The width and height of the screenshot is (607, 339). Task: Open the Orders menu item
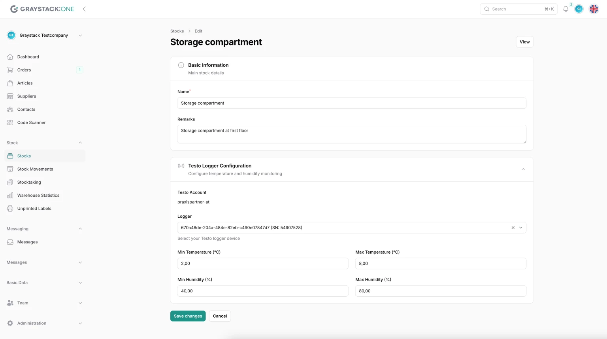tap(24, 70)
